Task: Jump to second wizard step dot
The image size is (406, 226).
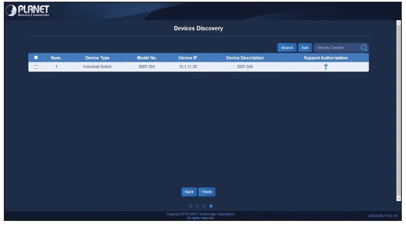Action: (x=197, y=206)
